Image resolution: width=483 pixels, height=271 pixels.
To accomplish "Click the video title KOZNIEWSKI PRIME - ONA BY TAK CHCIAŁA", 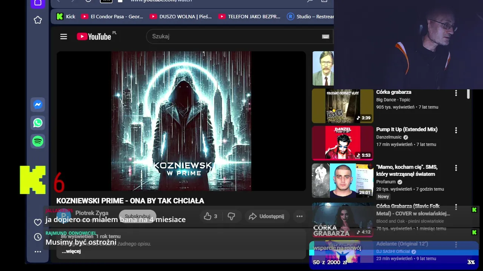I will click(x=130, y=201).
